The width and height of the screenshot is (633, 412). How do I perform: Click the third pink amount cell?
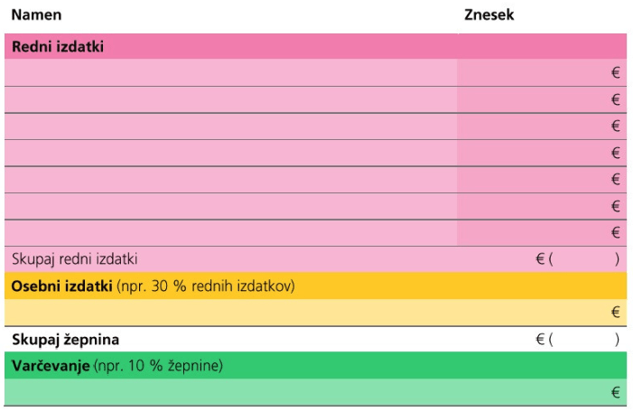[542, 126]
